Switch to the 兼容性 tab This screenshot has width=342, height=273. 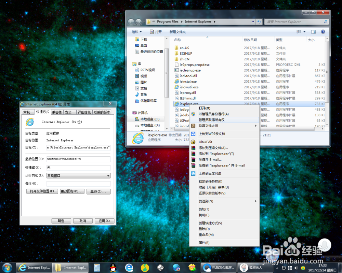[57, 112]
